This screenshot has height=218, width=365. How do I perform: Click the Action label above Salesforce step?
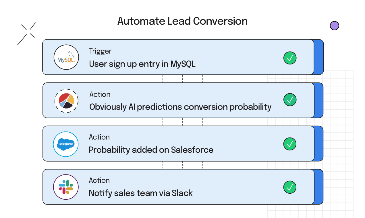pyautogui.click(x=99, y=137)
